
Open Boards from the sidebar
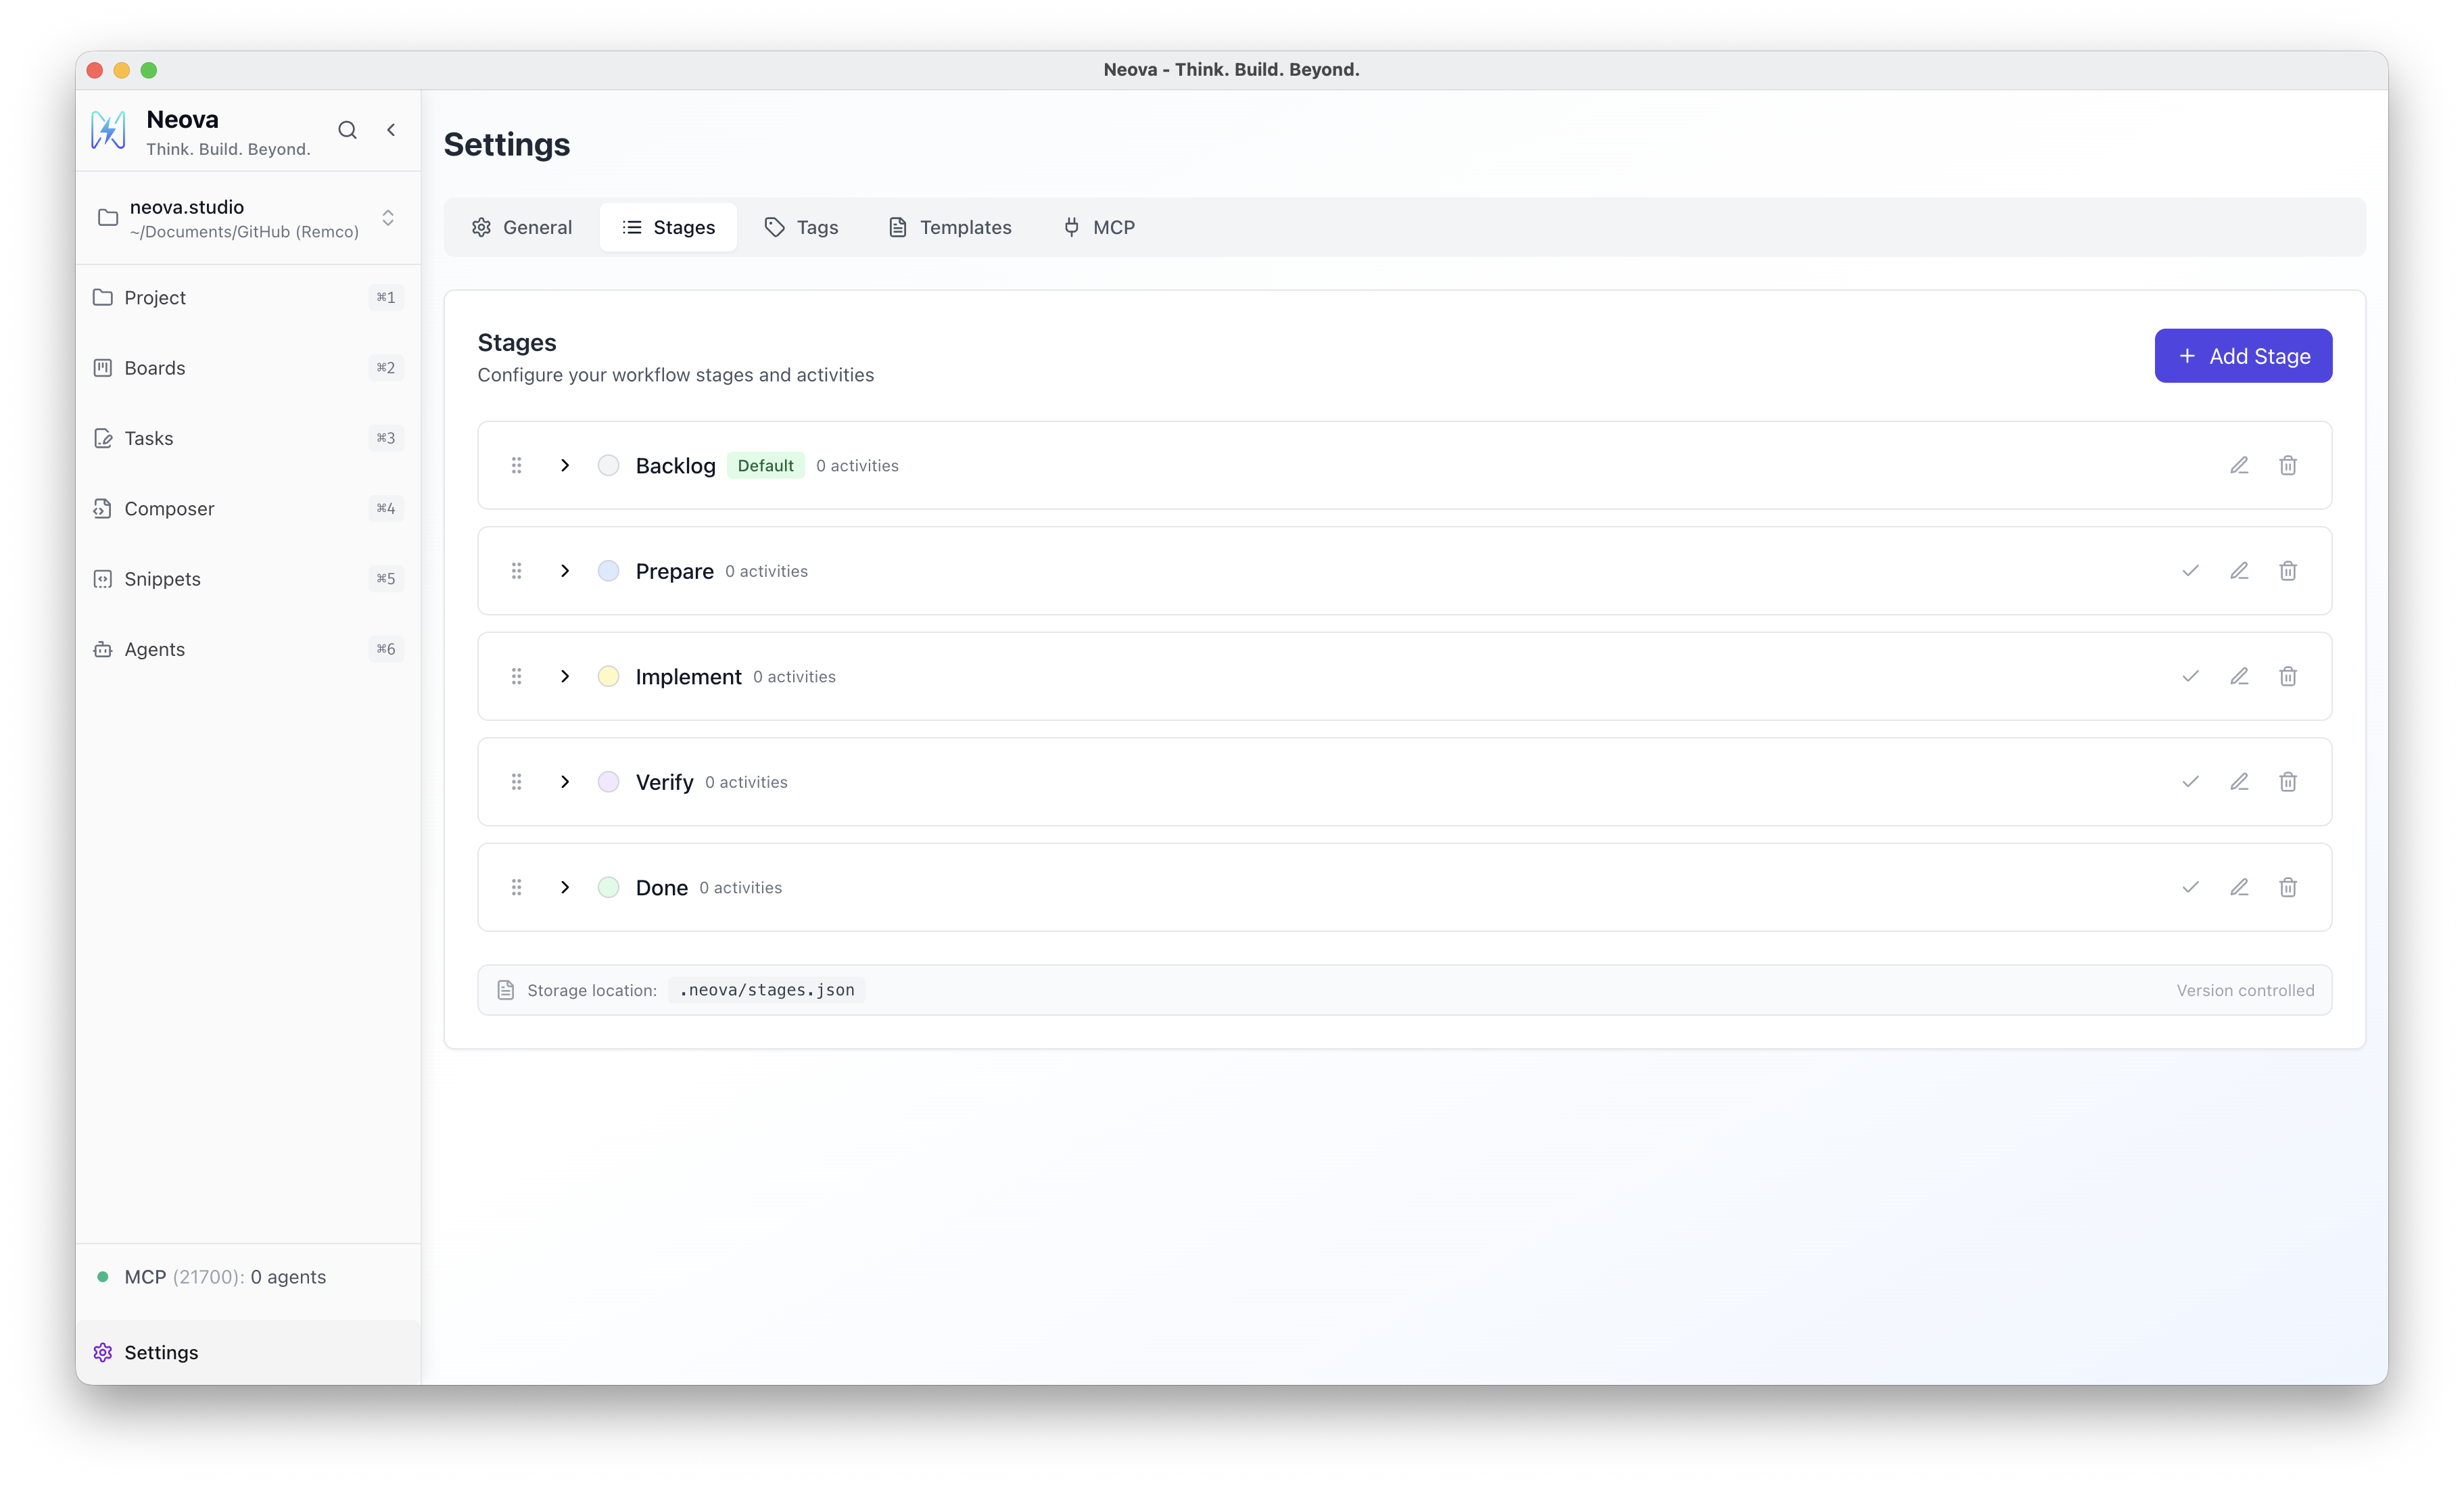coord(154,368)
